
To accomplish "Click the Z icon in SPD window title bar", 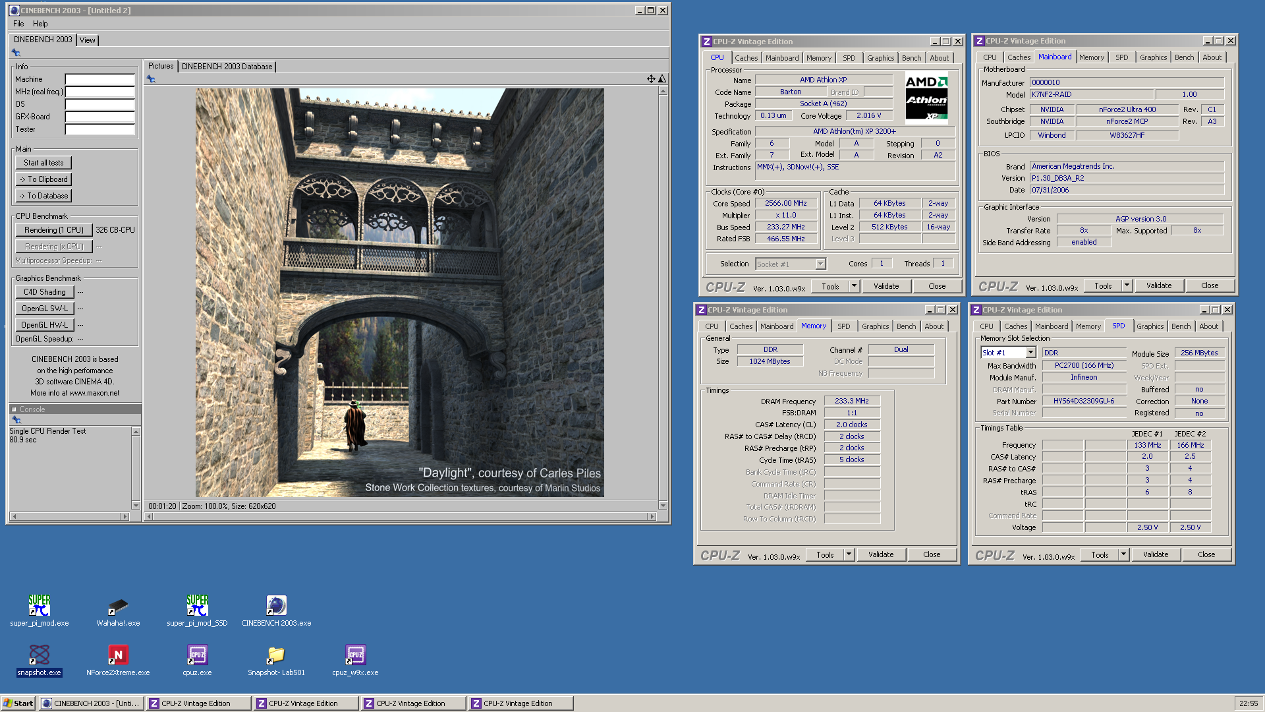I will point(976,310).
